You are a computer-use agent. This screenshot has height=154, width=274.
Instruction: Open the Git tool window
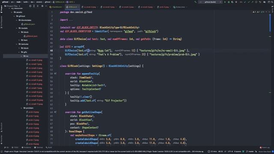point(6,148)
